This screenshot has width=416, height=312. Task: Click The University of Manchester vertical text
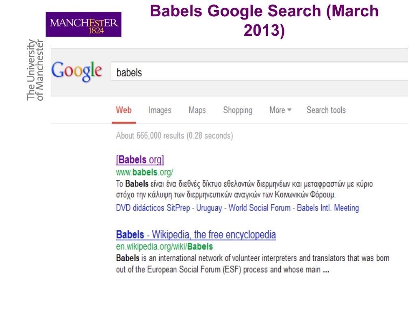[35, 70]
